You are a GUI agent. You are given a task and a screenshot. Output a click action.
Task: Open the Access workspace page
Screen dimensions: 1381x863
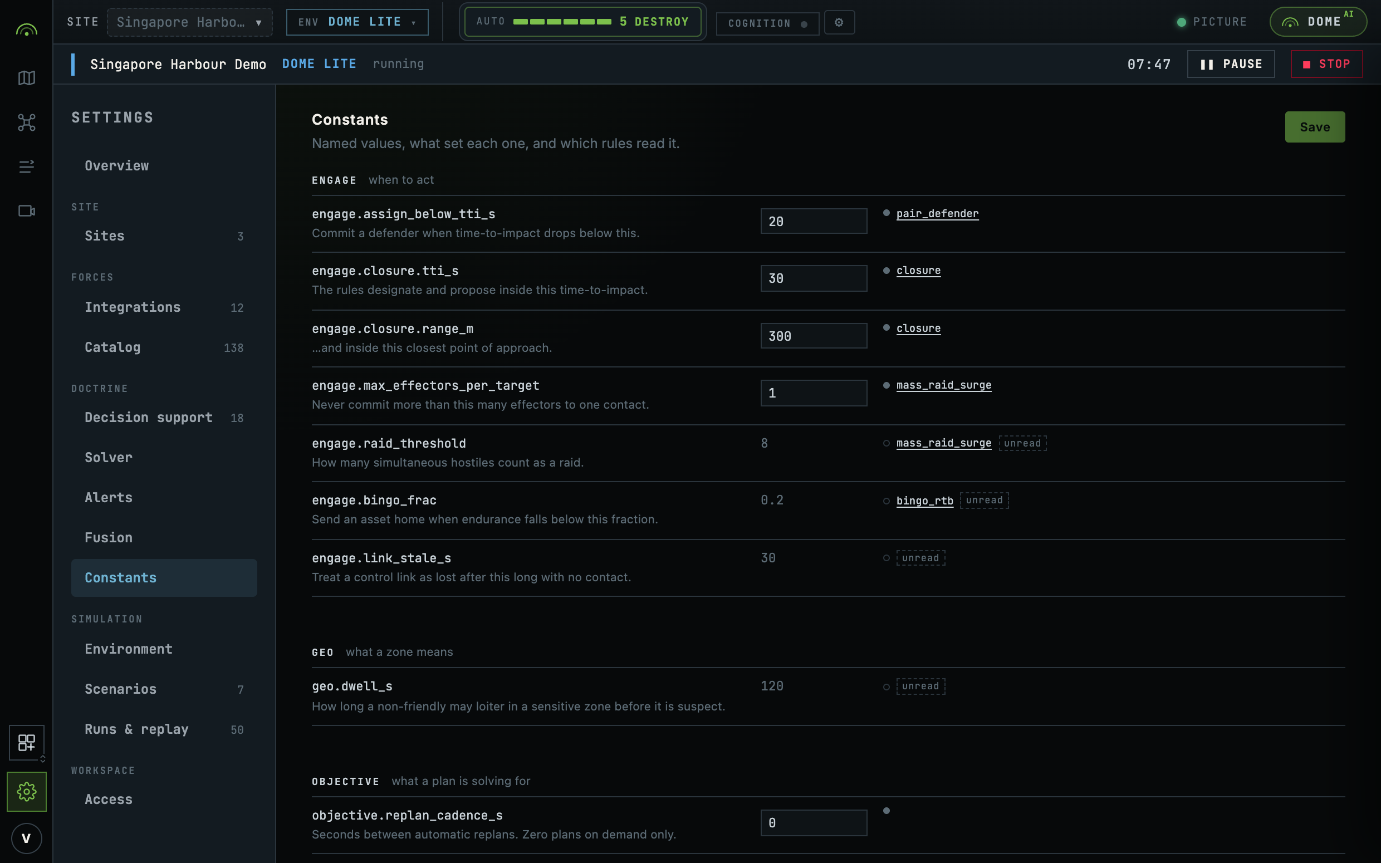pyautogui.click(x=164, y=799)
